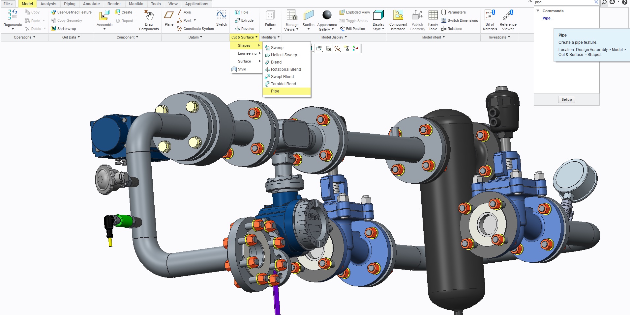Click the Component Interface icon
The width and height of the screenshot is (630, 315).
click(x=398, y=15)
